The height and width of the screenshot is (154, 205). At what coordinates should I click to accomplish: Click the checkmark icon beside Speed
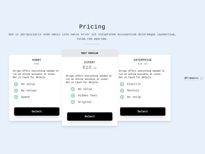tap(16, 97)
